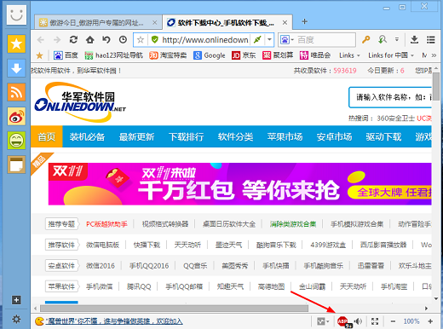Click the green find tool icon
The image size is (443, 329).
coord(383,40)
